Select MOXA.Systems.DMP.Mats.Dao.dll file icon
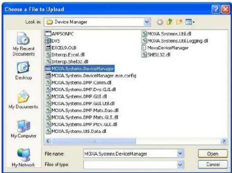This screenshot has width=232, height=173. click(x=48, y=110)
